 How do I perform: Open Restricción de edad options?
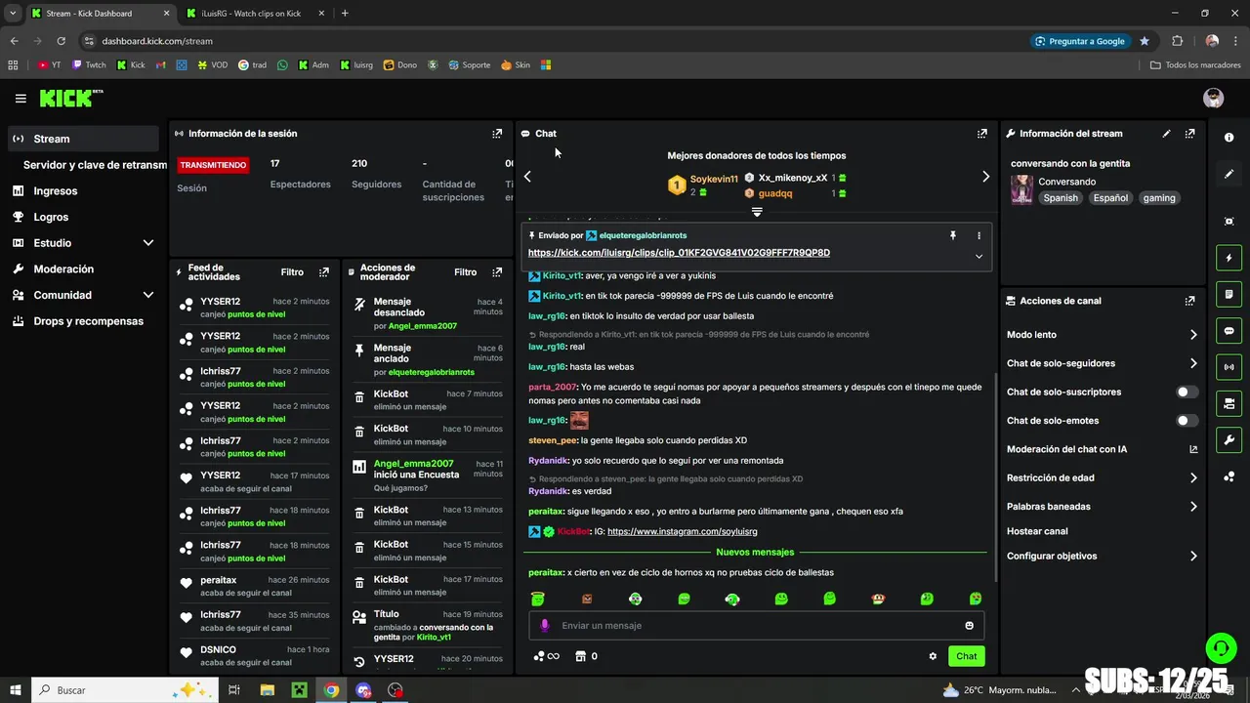[x=1102, y=478]
